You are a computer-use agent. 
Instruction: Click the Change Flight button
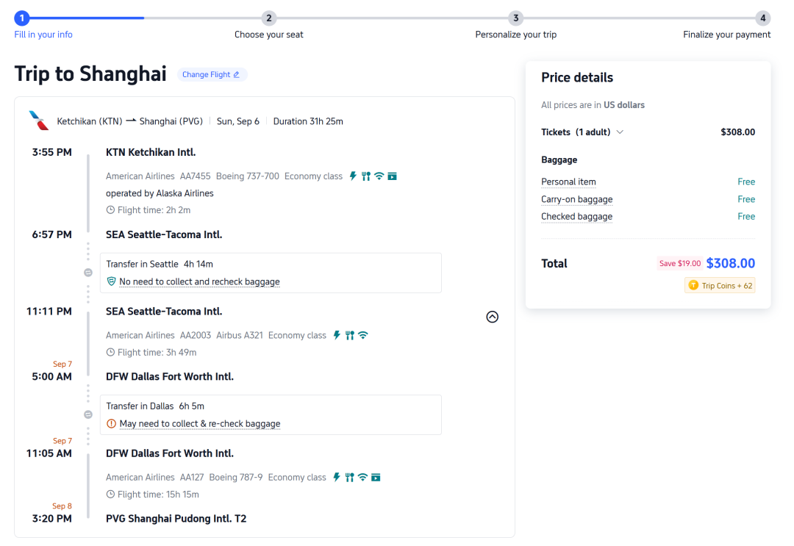(212, 74)
